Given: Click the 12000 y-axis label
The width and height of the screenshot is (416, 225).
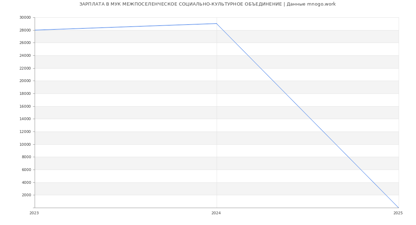Looking at the screenshot, I should pos(25,132).
